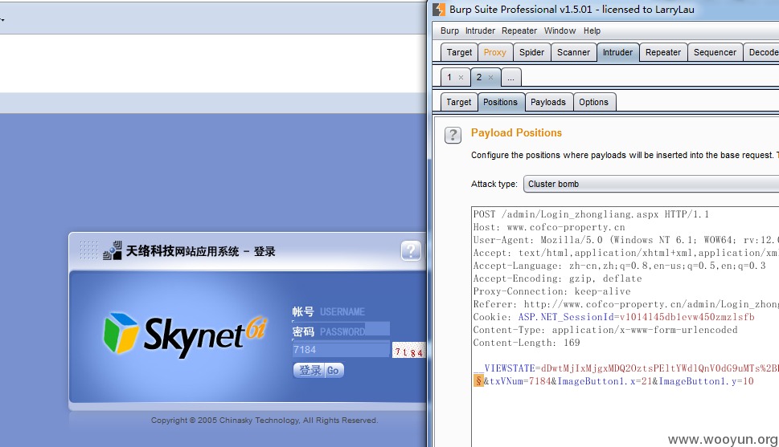Click the help icon on the Skynet login panel
The width and height of the screenshot is (779, 447).
click(x=410, y=250)
